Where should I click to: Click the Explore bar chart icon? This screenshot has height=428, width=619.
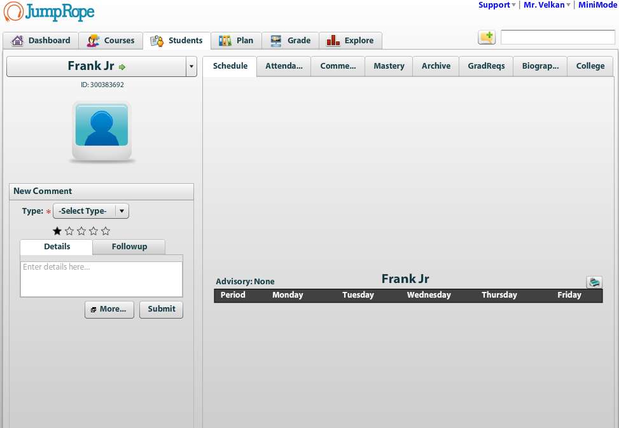pos(333,40)
